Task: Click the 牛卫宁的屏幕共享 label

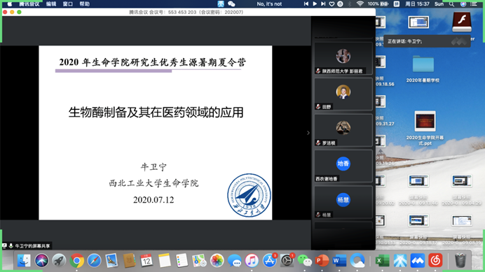Action: click(x=32, y=246)
